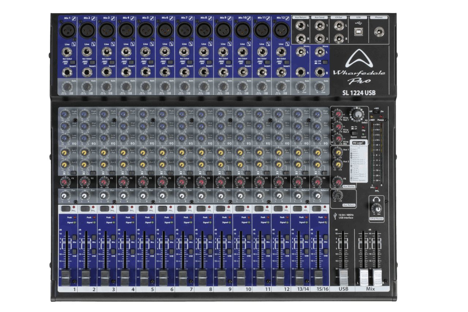Click the headphone icon above CR & Phones knob
The height and width of the screenshot is (312, 468).
376,199
